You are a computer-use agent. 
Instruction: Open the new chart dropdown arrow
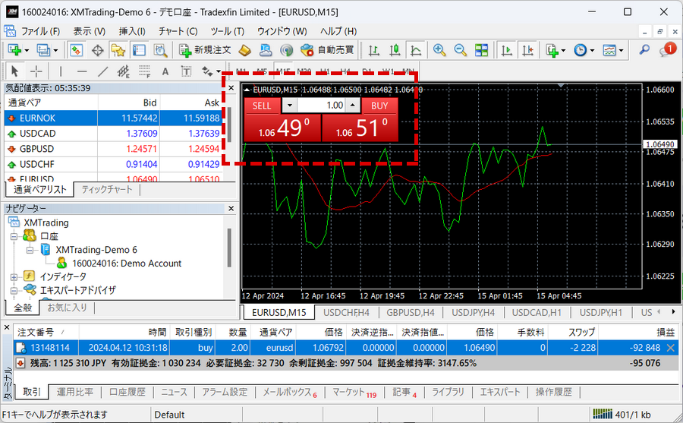27,51
